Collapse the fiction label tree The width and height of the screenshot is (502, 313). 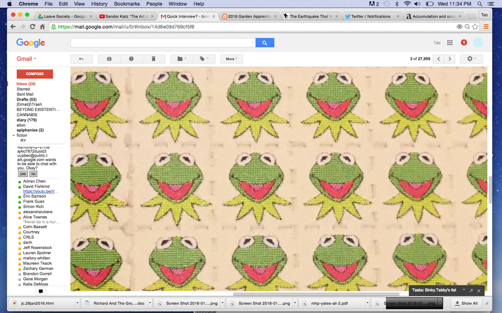pyautogui.click(x=14, y=135)
